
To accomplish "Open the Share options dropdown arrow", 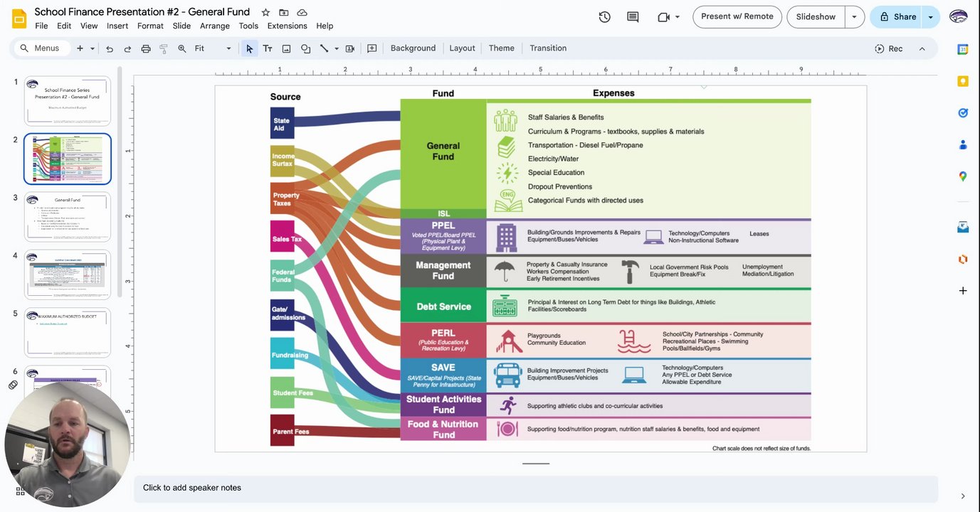I will pos(930,17).
